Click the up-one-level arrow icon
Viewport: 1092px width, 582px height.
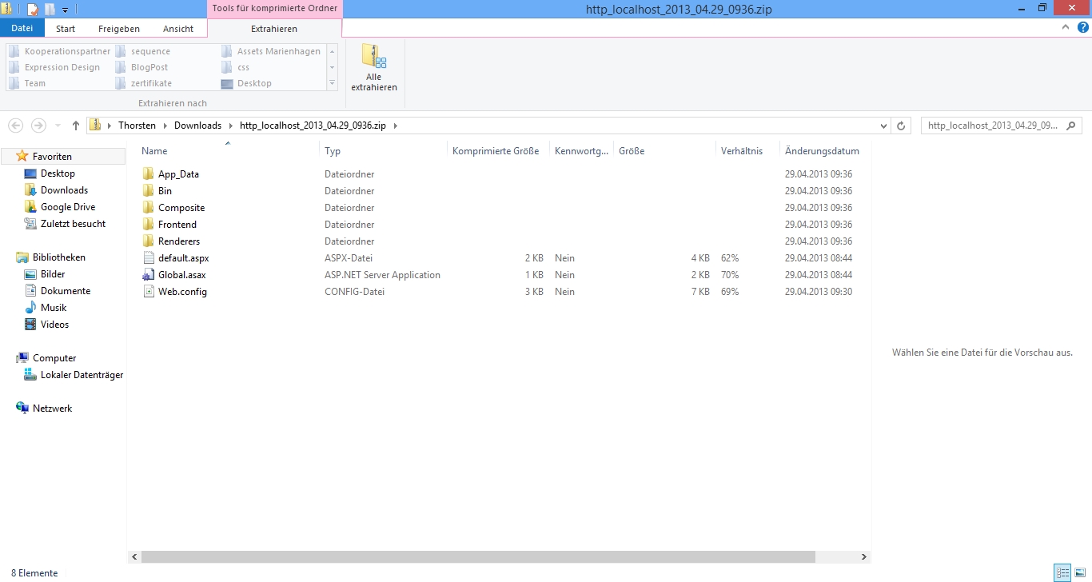(x=76, y=126)
